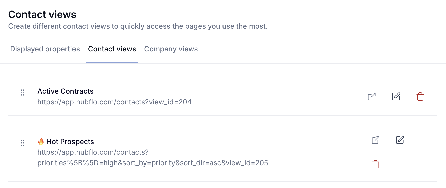Open the Hot Prospects priorities URL
Image resolution: width=446 pixels, height=188 pixels.
pyautogui.click(x=153, y=157)
